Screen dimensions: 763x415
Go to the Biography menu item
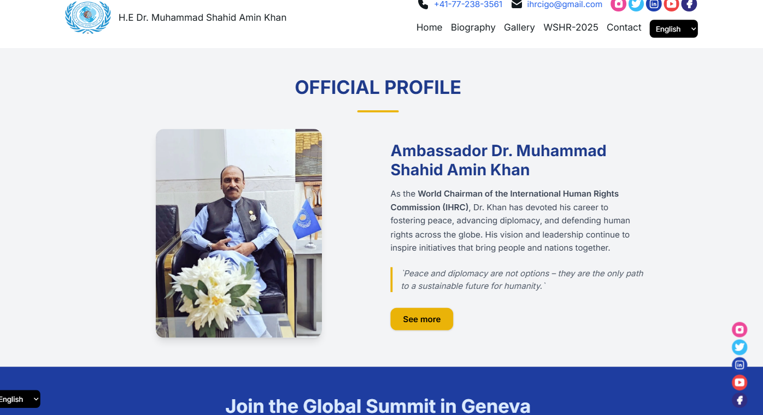tap(473, 27)
